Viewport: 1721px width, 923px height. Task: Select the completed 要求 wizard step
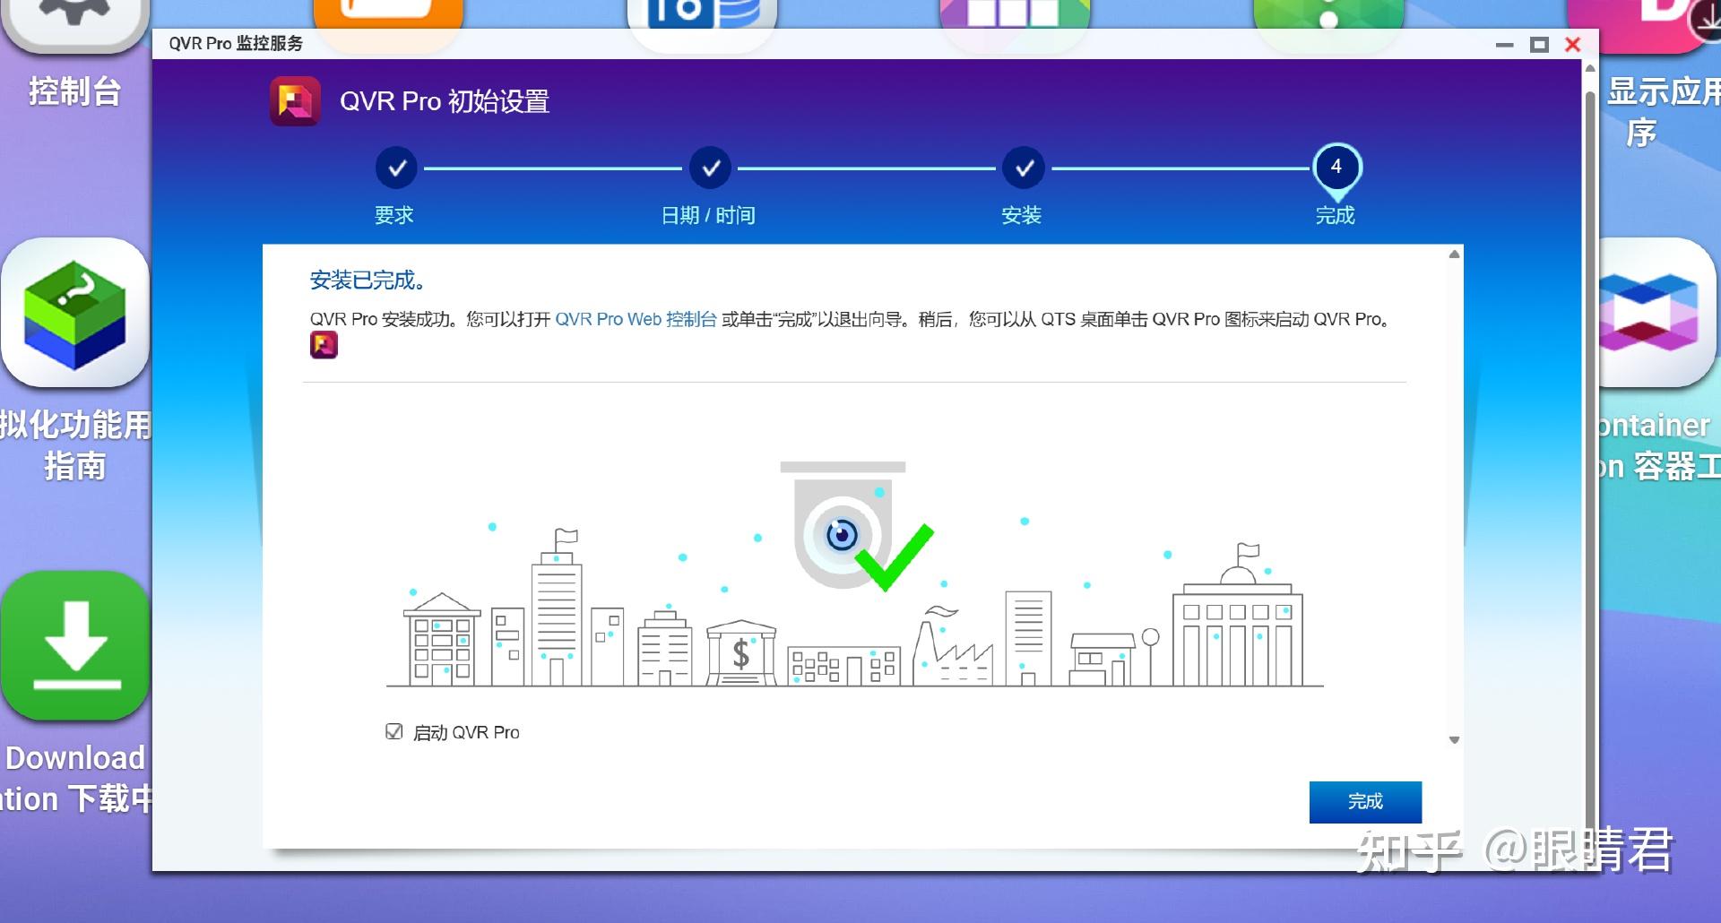pyautogui.click(x=395, y=168)
